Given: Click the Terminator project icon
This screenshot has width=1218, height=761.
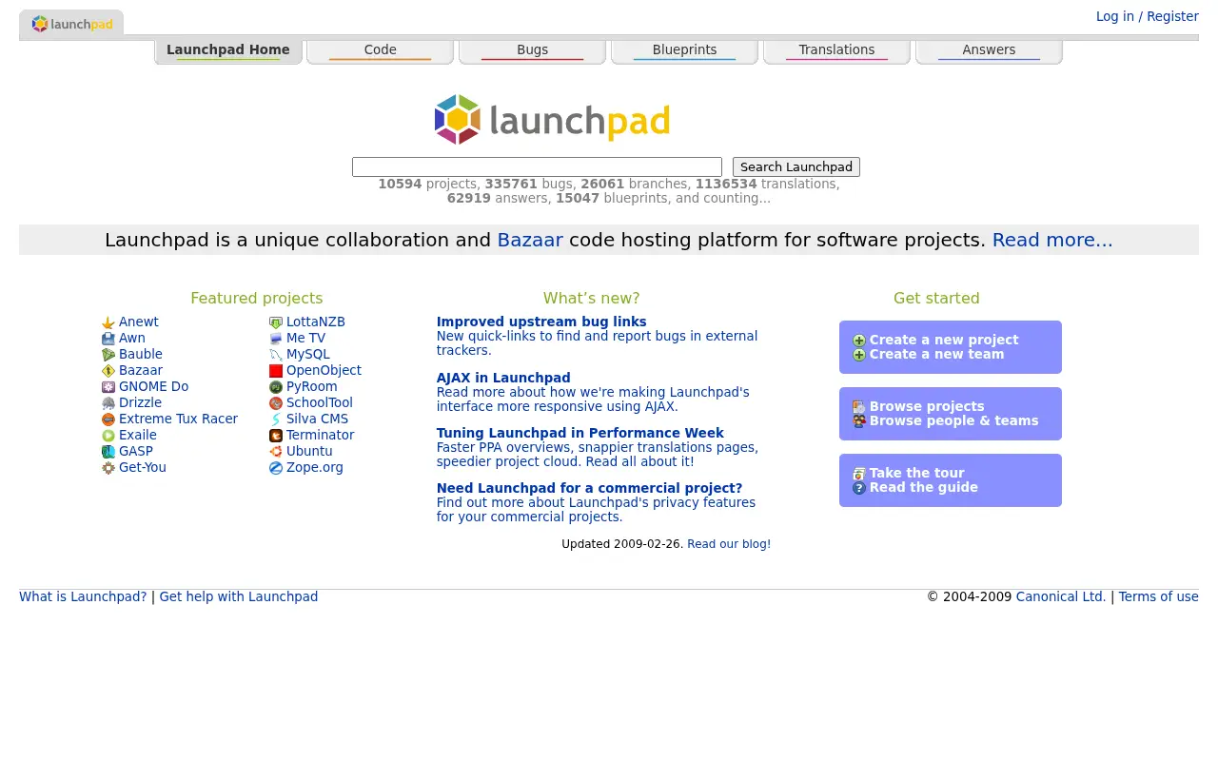Looking at the screenshot, I should [x=276, y=436].
